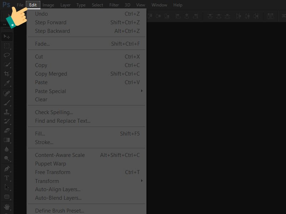Viewport: 286px width, 214px height.
Task: Select the Brush tool
Action: [x=6, y=102]
